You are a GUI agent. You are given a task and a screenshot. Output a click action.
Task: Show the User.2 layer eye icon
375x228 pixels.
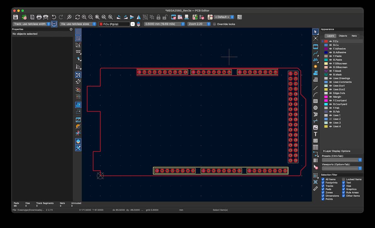pyautogui.click(x=330, y=119)
